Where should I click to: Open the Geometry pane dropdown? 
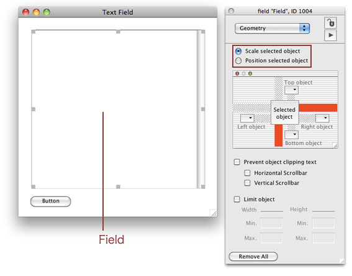[273, 29]
